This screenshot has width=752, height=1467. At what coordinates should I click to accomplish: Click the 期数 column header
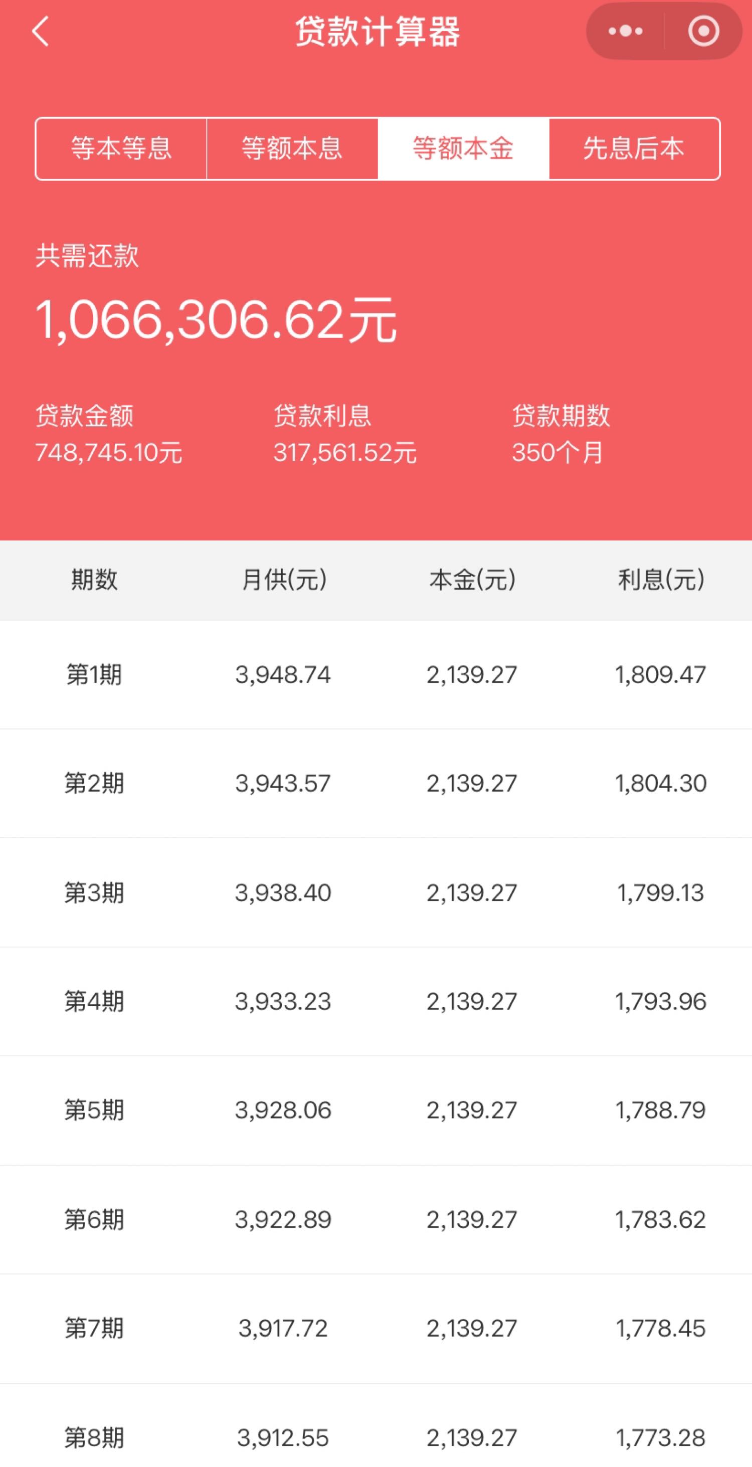[x=94, y=580]
